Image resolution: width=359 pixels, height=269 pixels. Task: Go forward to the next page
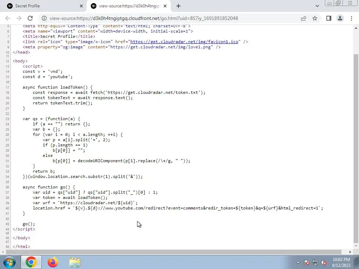pos(19,18)
